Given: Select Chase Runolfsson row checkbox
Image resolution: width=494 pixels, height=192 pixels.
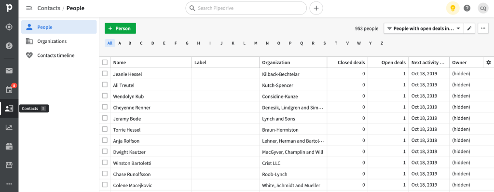Looking at the screenshot, I should (x=105, y=173).
